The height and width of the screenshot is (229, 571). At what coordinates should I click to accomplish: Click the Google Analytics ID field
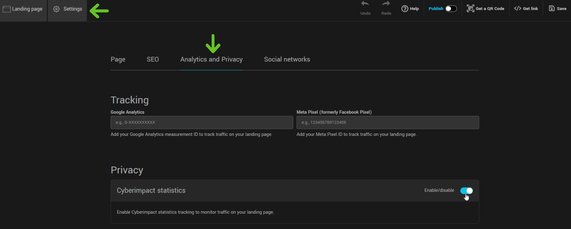point(202,122)
